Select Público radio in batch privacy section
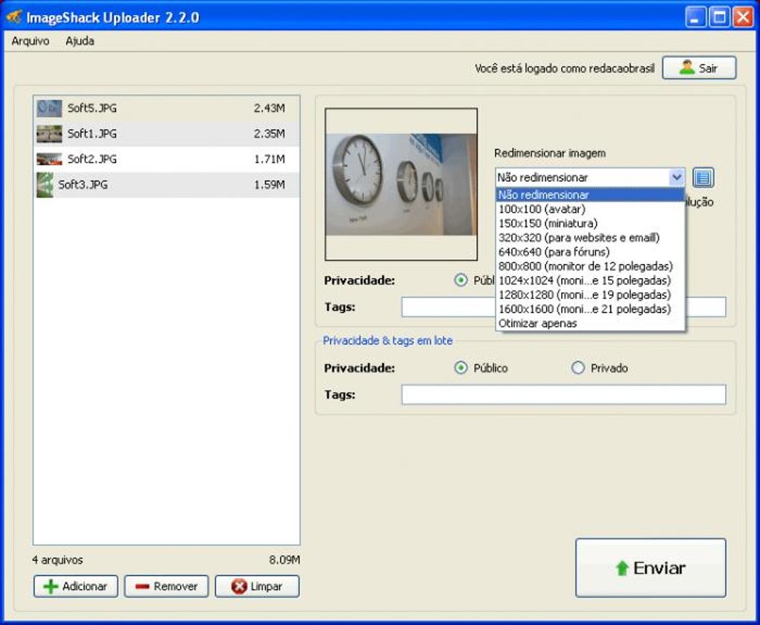The width and height of the screenshot is (760, 625). point(461,368)
